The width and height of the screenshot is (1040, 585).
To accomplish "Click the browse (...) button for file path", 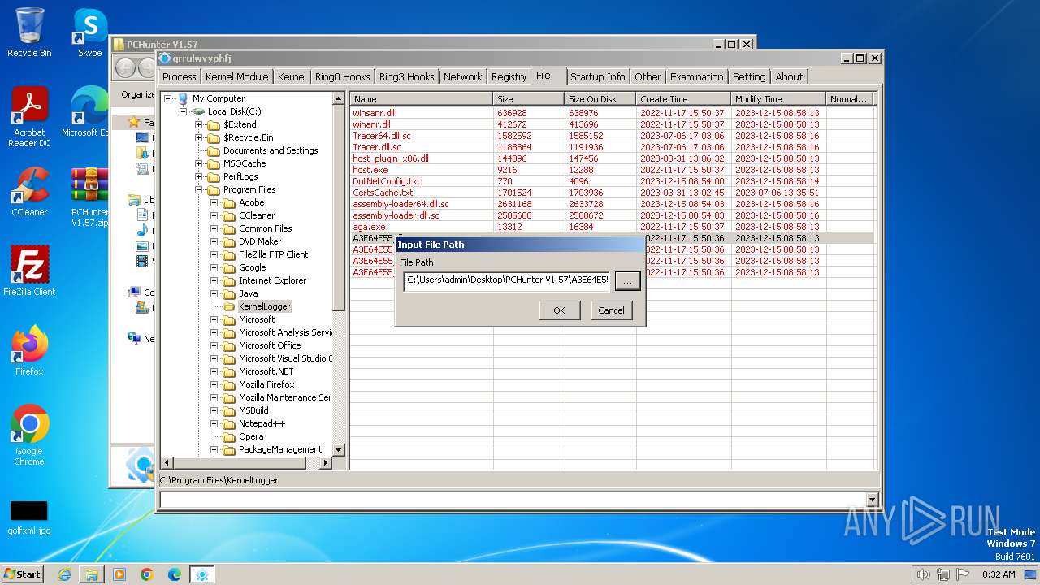I will pyautogui.click(x=627, y=280).
